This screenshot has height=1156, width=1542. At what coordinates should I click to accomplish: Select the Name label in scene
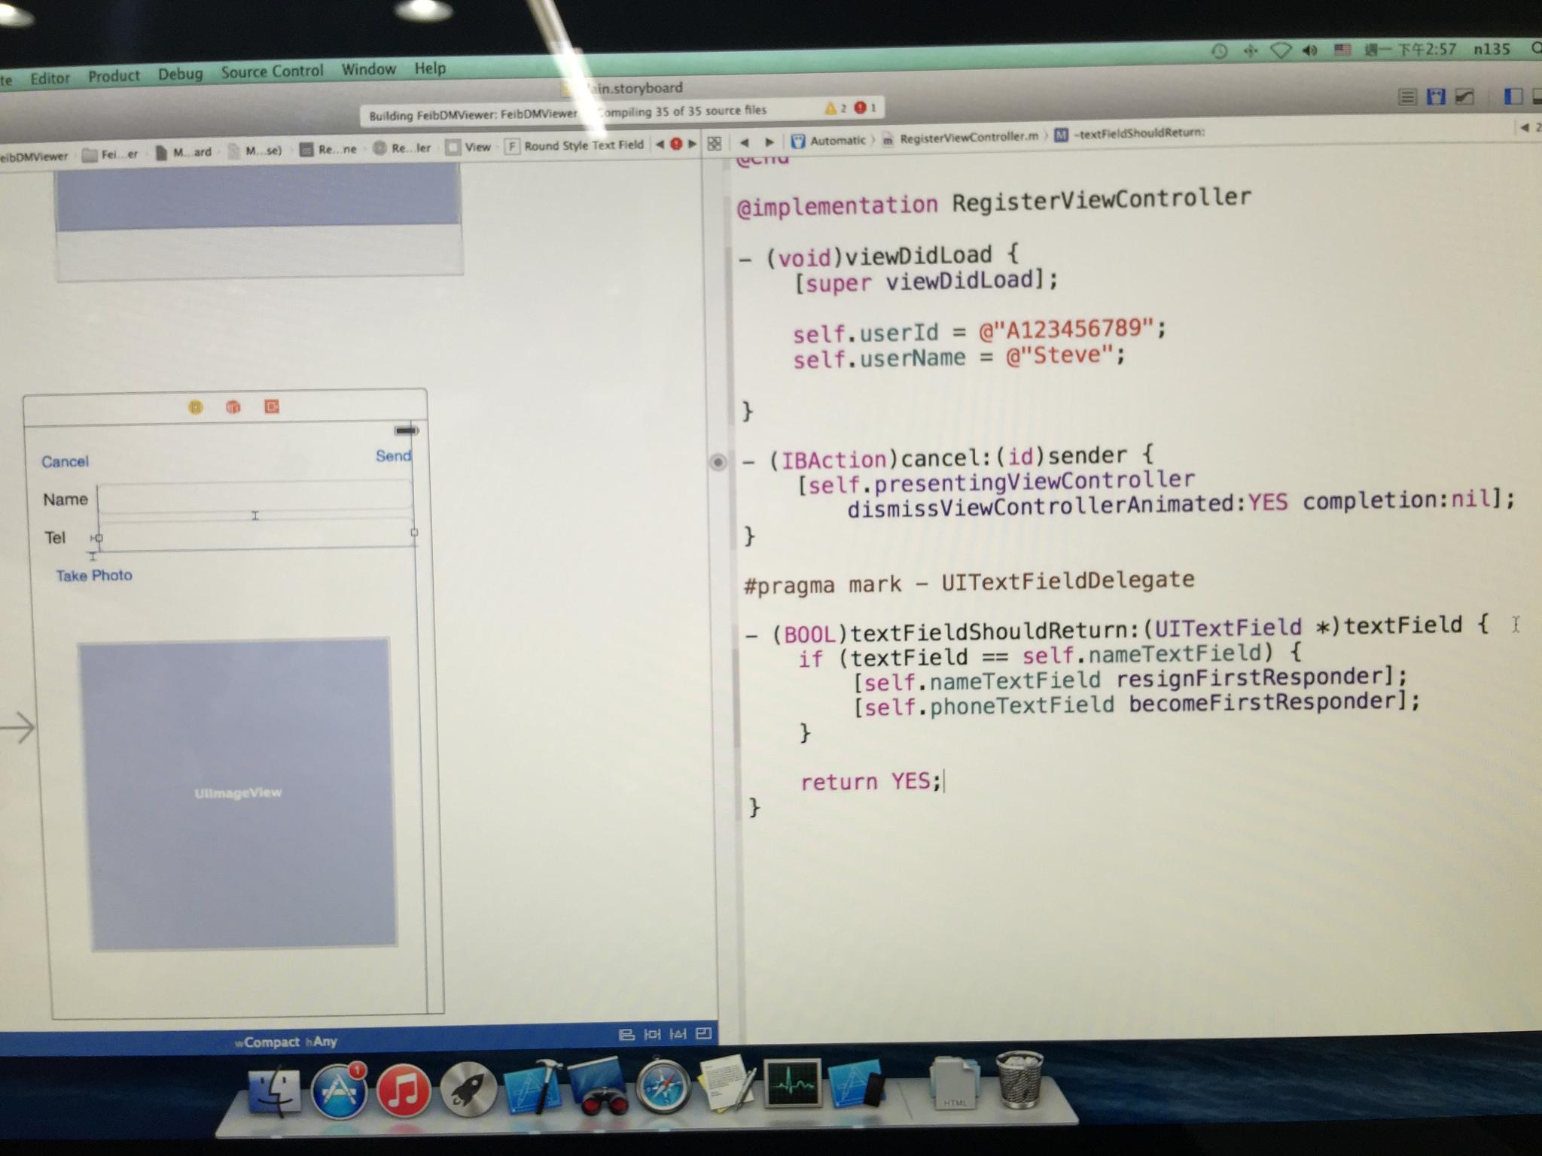66,499
